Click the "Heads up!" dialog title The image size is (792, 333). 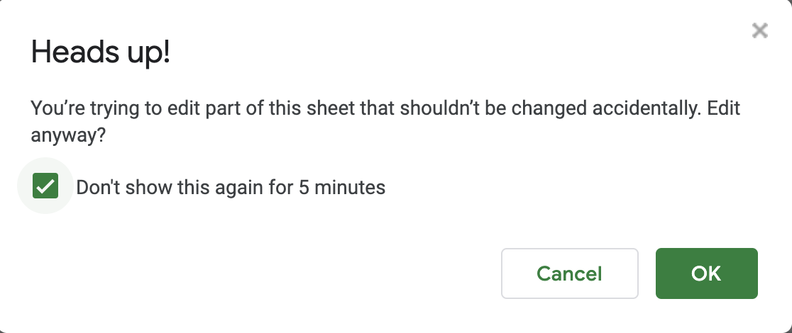tap(101, 54)
